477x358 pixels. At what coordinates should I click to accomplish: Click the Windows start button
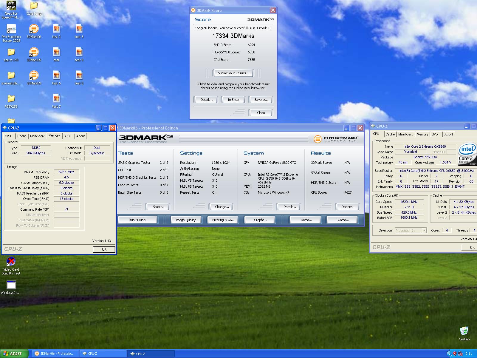[x=14, y=354]
